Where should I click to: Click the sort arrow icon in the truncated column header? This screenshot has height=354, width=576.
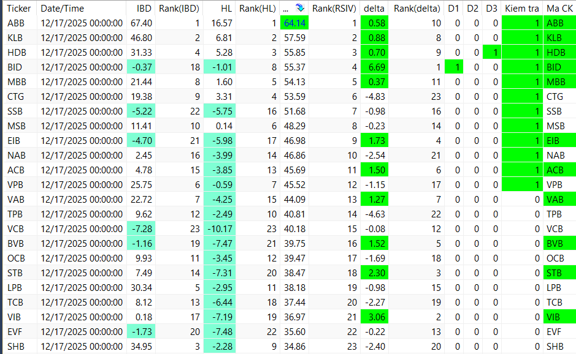[x=300, y=8]
